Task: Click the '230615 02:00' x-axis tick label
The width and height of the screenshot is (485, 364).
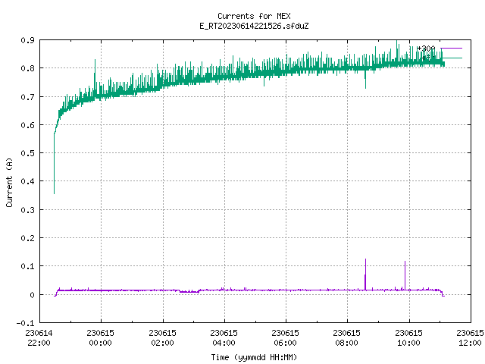Action: tap(162, 337)
